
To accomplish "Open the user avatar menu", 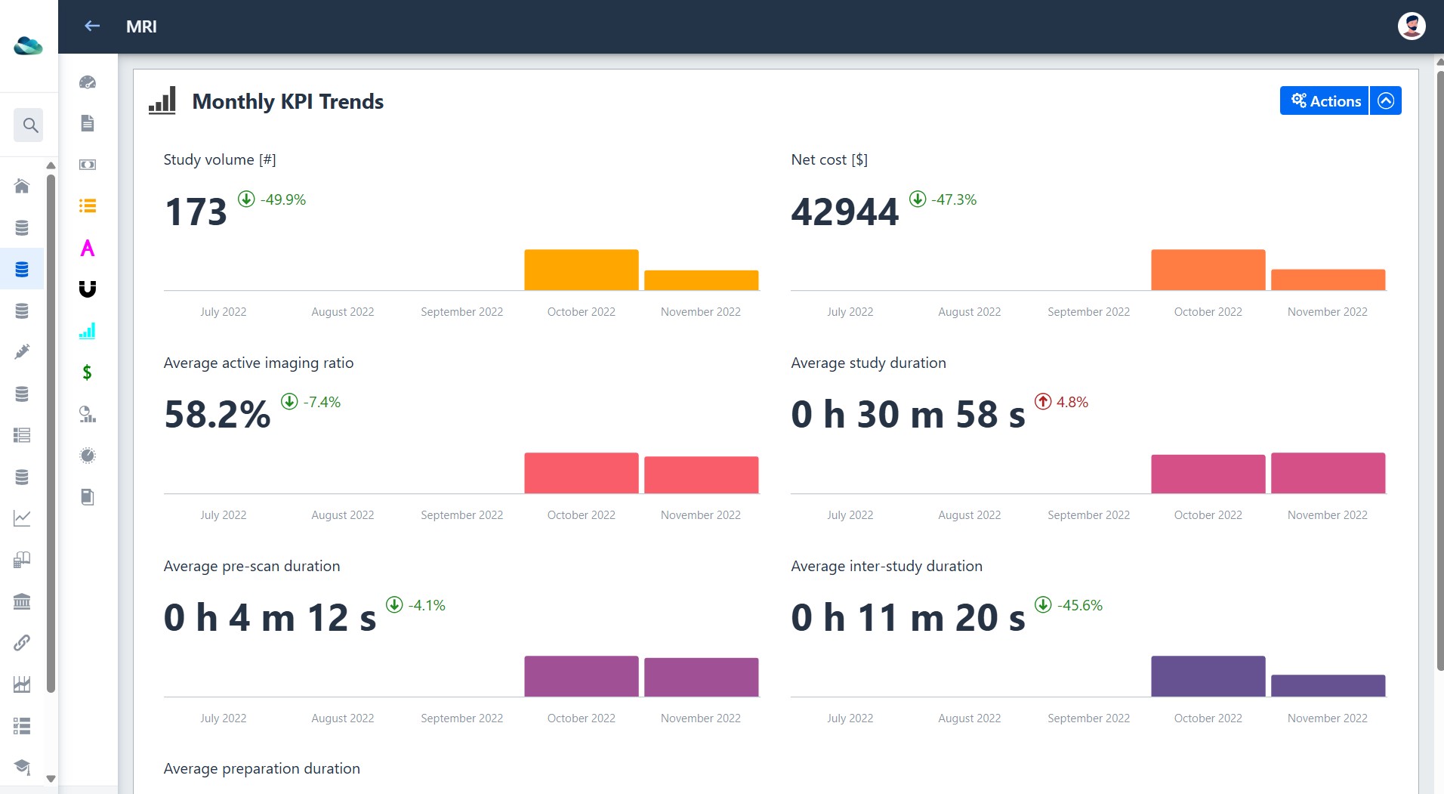I will click(1411, 26).
